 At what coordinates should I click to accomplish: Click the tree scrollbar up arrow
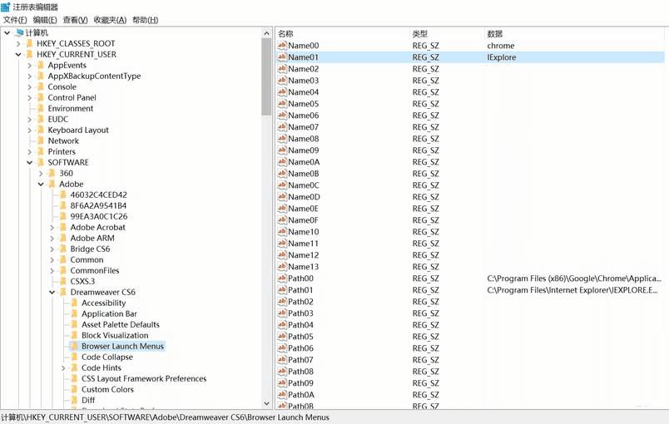tap(266, 32)
